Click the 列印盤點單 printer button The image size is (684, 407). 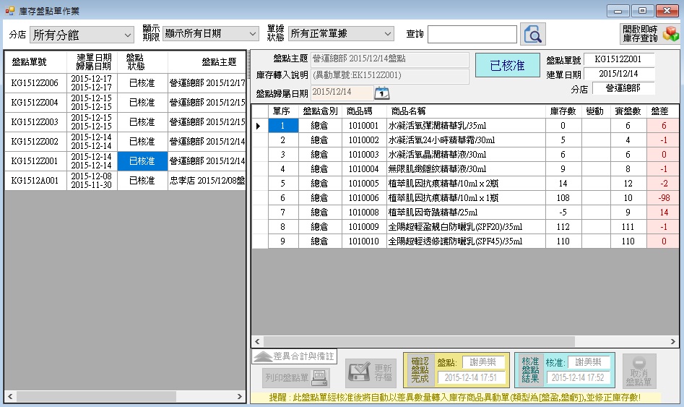click(x=296, y=377)
